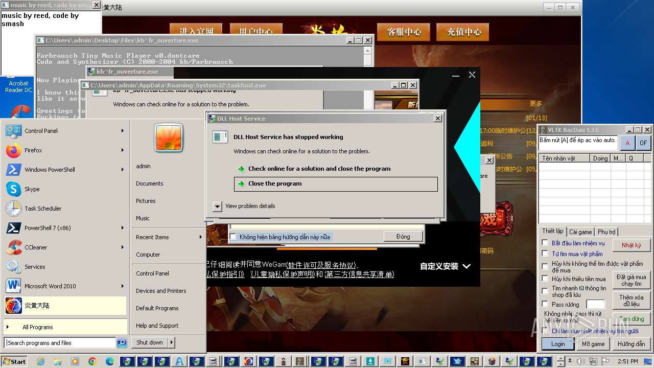The height and width of the screenshot is (368, 654).
Task: Enable Bắt đầu làm nhiệm vụ checkbox
Action: tap(545, 243)
